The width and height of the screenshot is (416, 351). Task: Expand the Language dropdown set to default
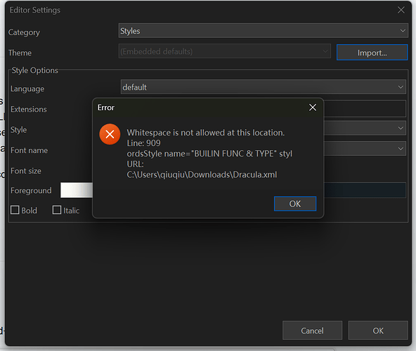264,86
